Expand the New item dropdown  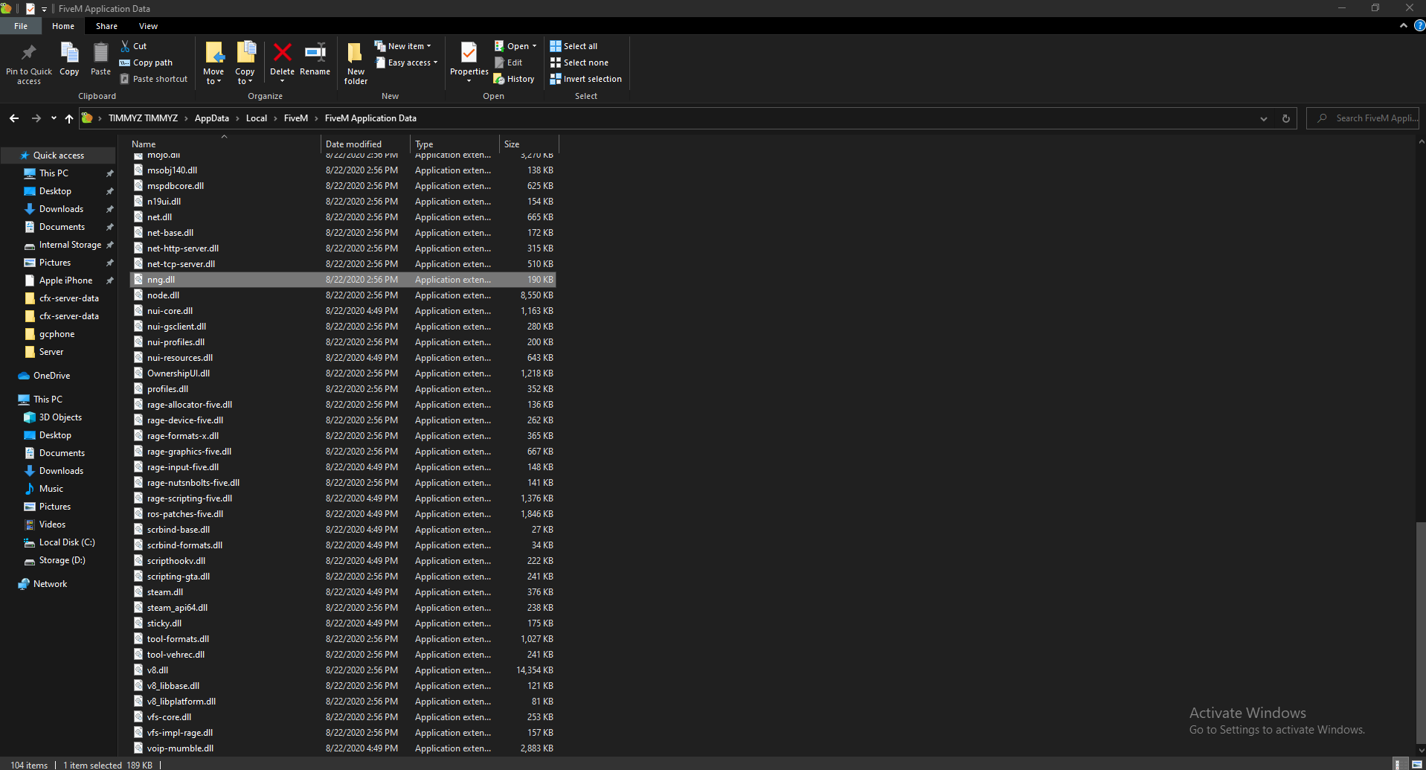click(x=403, y=46)
